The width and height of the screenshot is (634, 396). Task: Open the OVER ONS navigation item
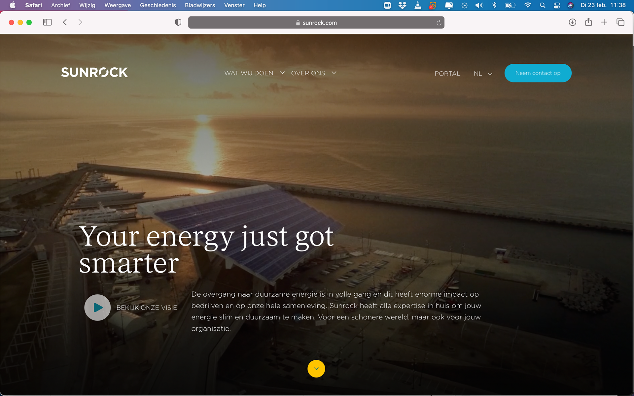(308, 73)
